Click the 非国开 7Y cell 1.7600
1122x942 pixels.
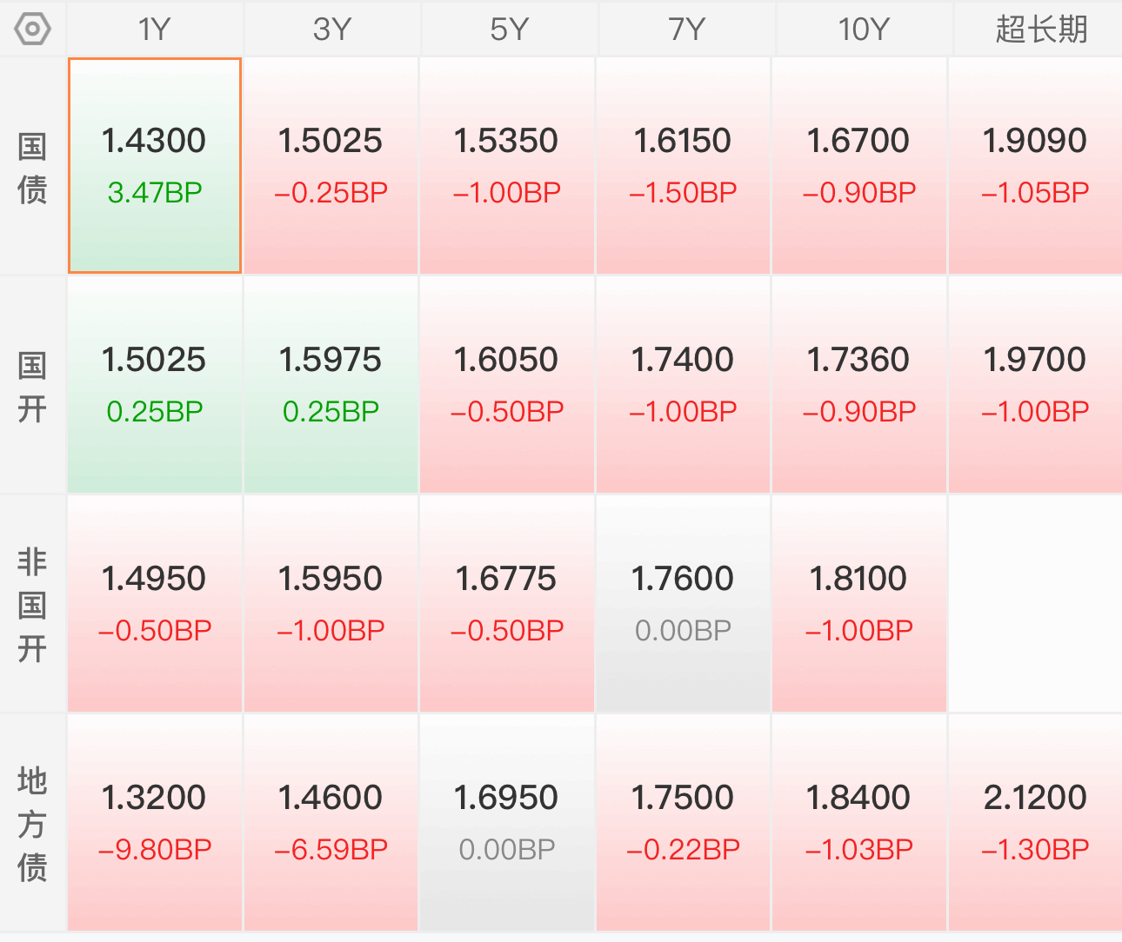pyautogui.click(x=683, y=604)
